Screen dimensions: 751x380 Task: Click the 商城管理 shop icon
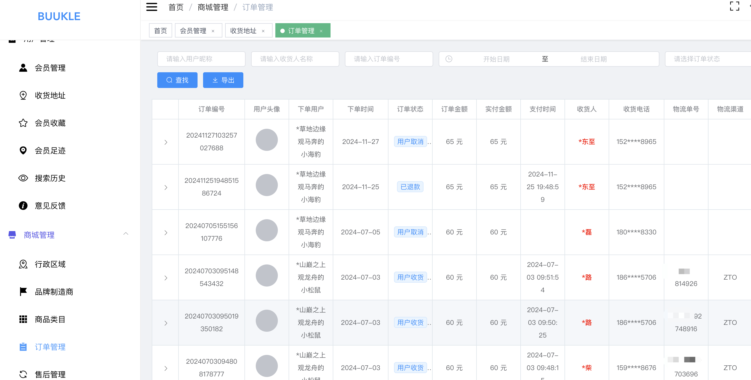click(12, 235)
